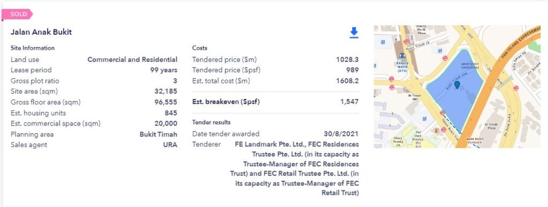Screen dimensions: 548x207
Task: Open the Jalan Anak Bukit title
Action: click(x=41, y=32)
